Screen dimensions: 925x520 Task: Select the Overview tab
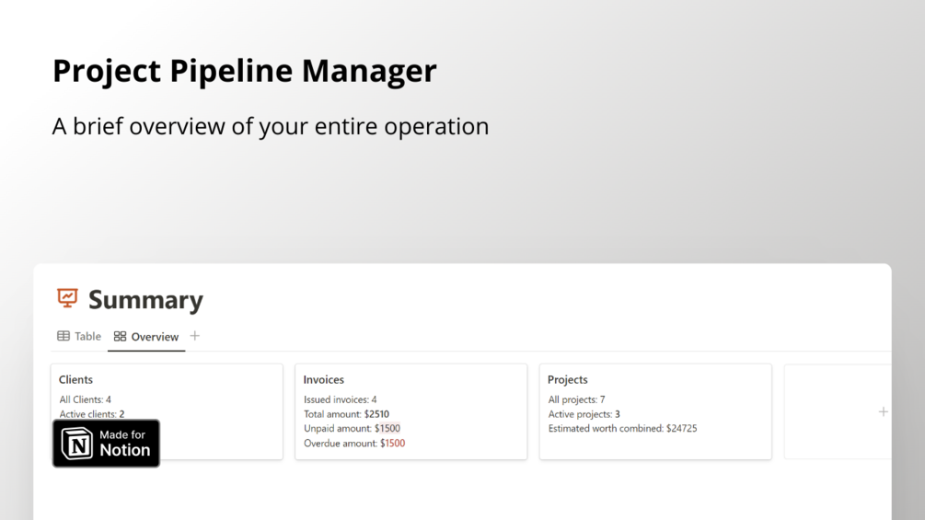pos(147,337)
